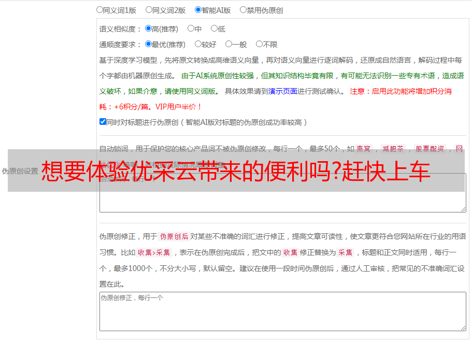
Task: Set 语义相似度 to 低
Action: [214, 29]
